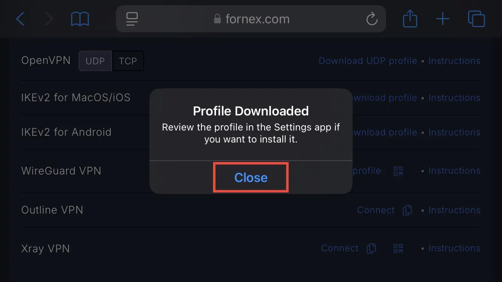Copy the Outline VPN connect key
Viewport: 502px width, 282px height.
point(407,210)
